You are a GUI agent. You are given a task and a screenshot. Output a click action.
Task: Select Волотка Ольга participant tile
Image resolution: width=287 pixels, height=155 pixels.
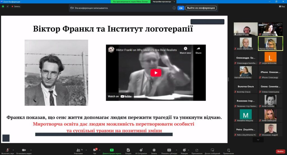(246, 87)
